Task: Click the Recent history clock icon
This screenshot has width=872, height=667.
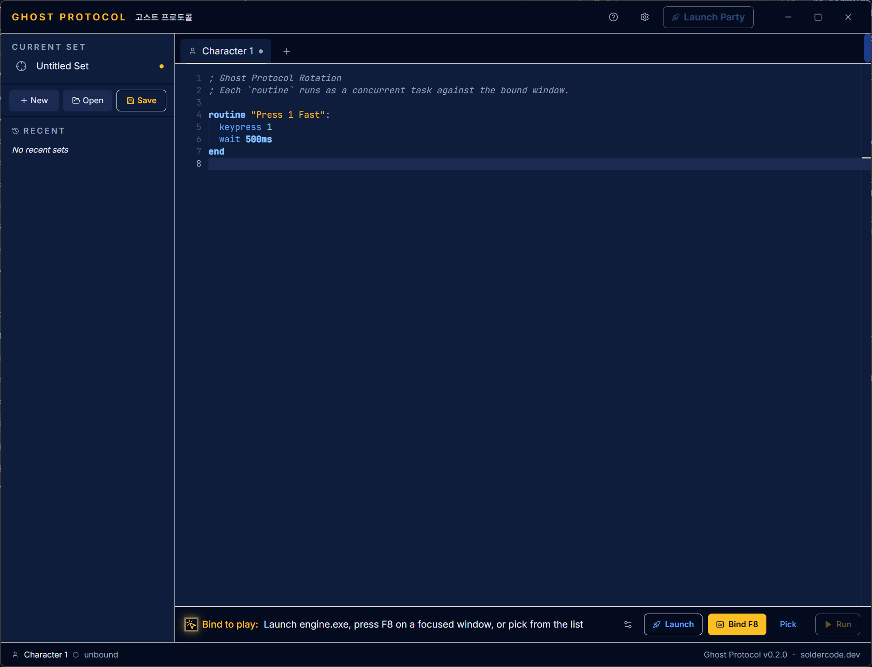Action: (15, 130)
